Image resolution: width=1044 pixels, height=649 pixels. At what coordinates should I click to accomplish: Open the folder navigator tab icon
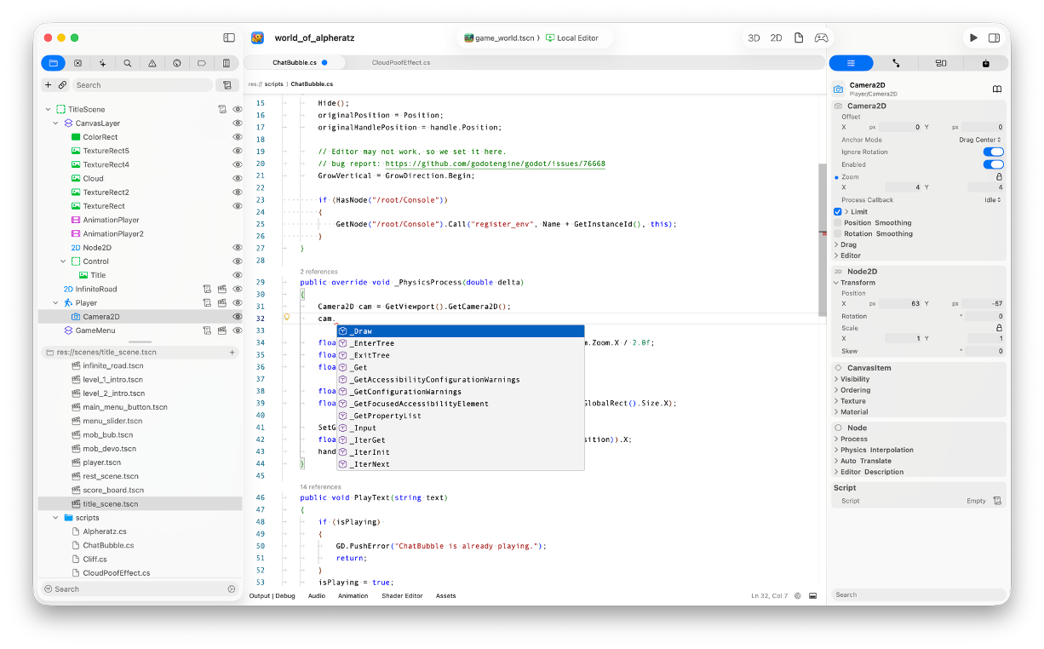click(x=54, y=63)
